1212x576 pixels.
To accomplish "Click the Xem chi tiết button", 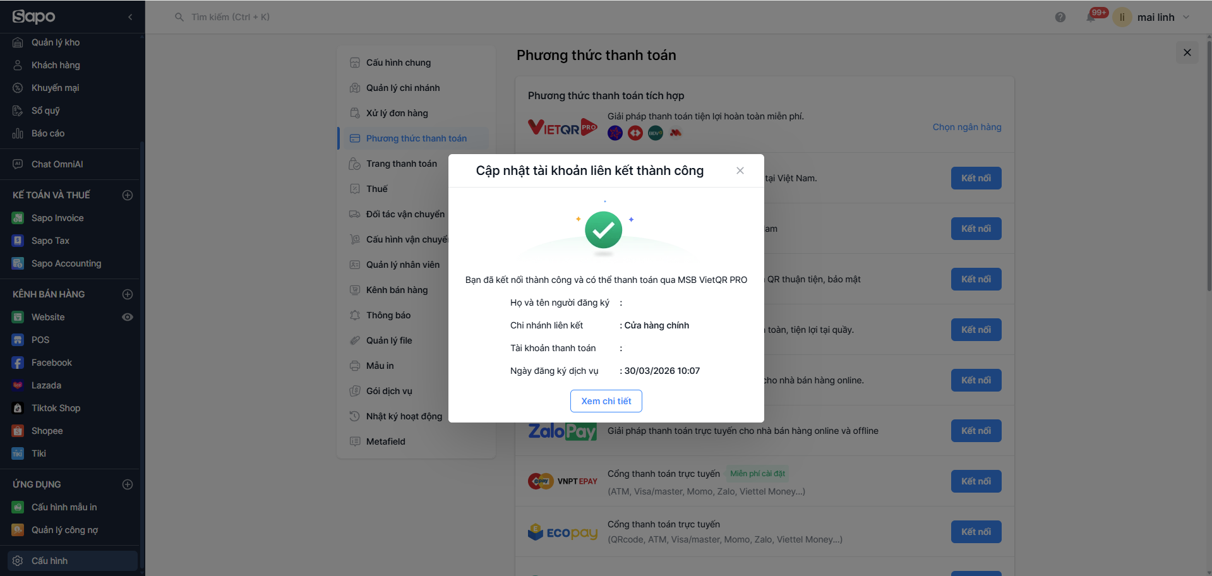I will (x=606, y=401).
